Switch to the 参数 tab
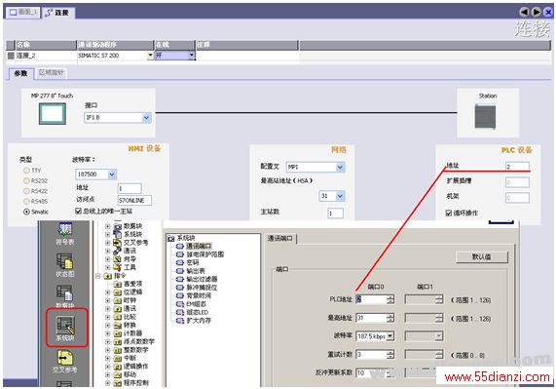556x389 pixels. 20,73
